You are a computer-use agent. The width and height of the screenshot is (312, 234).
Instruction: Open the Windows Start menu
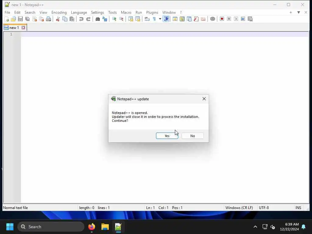click(10, 227)
